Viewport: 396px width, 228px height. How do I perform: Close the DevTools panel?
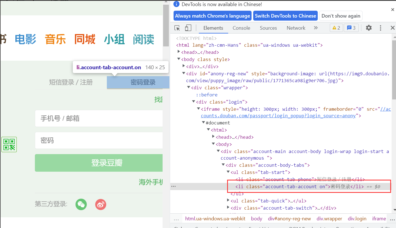pos(392,28)
